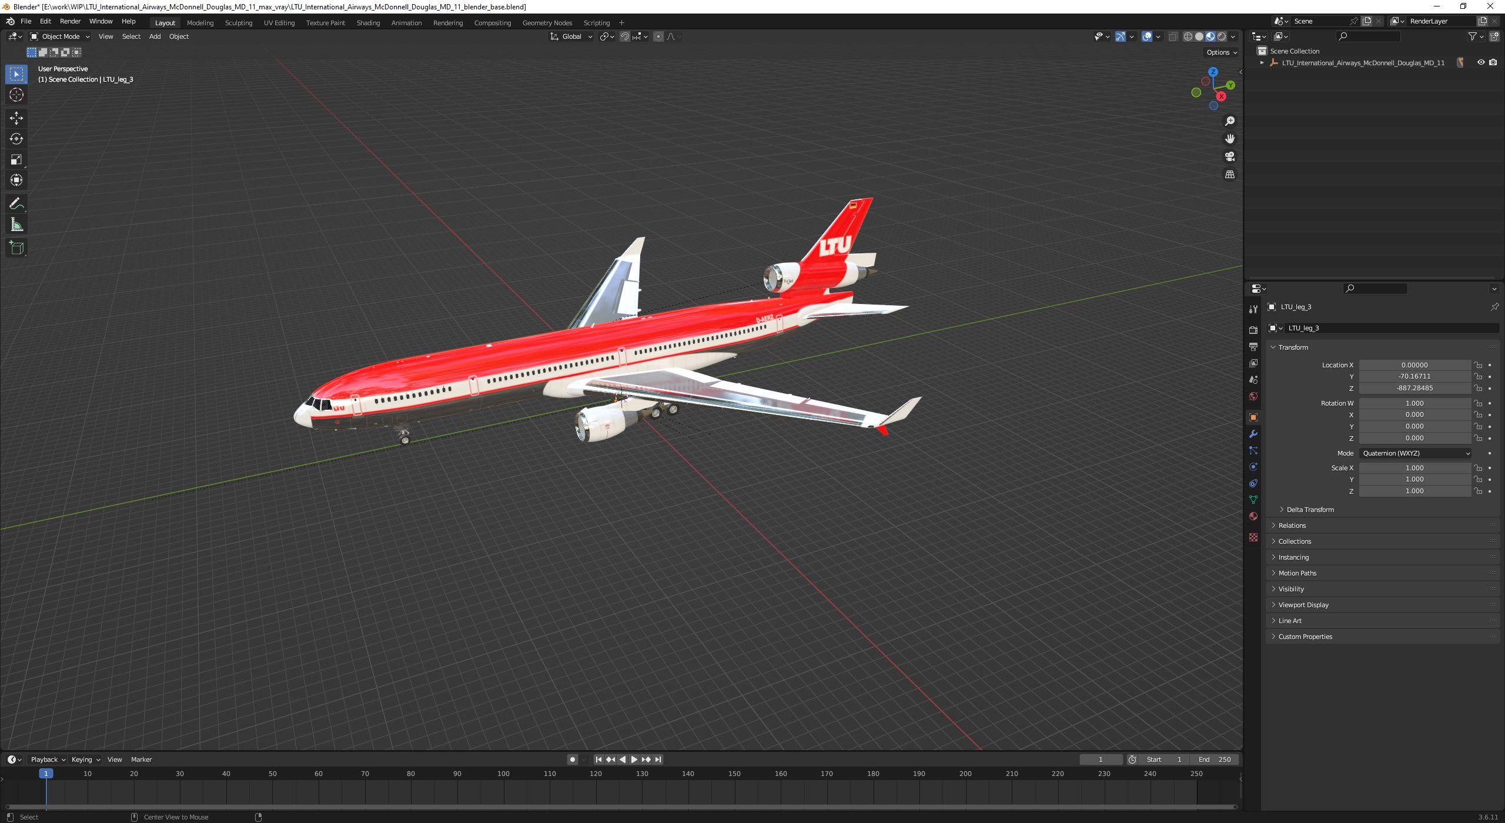Open the Render menu
The width and height of the screenshot is (1505, 823).
click(x=70, y=21)
